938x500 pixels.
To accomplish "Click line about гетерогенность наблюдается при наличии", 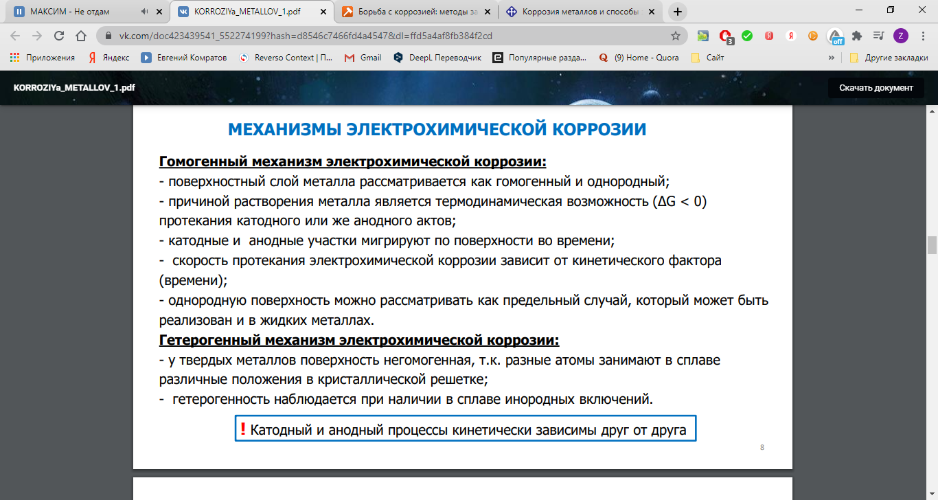I will click(406, 399).
